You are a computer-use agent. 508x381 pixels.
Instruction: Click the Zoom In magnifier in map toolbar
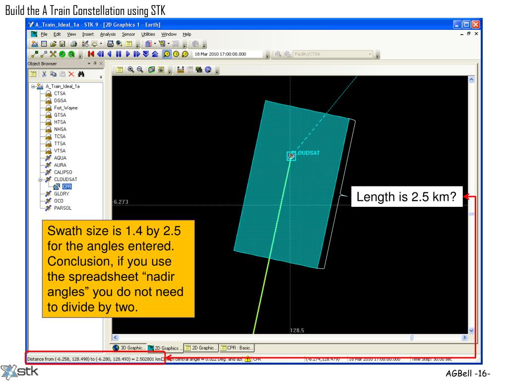[130, 69]
